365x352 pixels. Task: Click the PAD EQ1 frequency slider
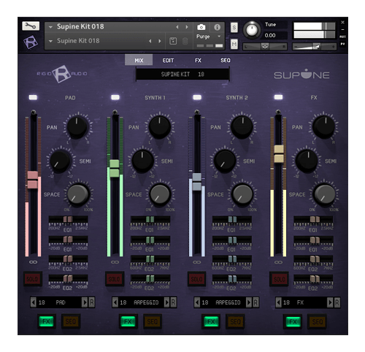(x=68, y=220)
